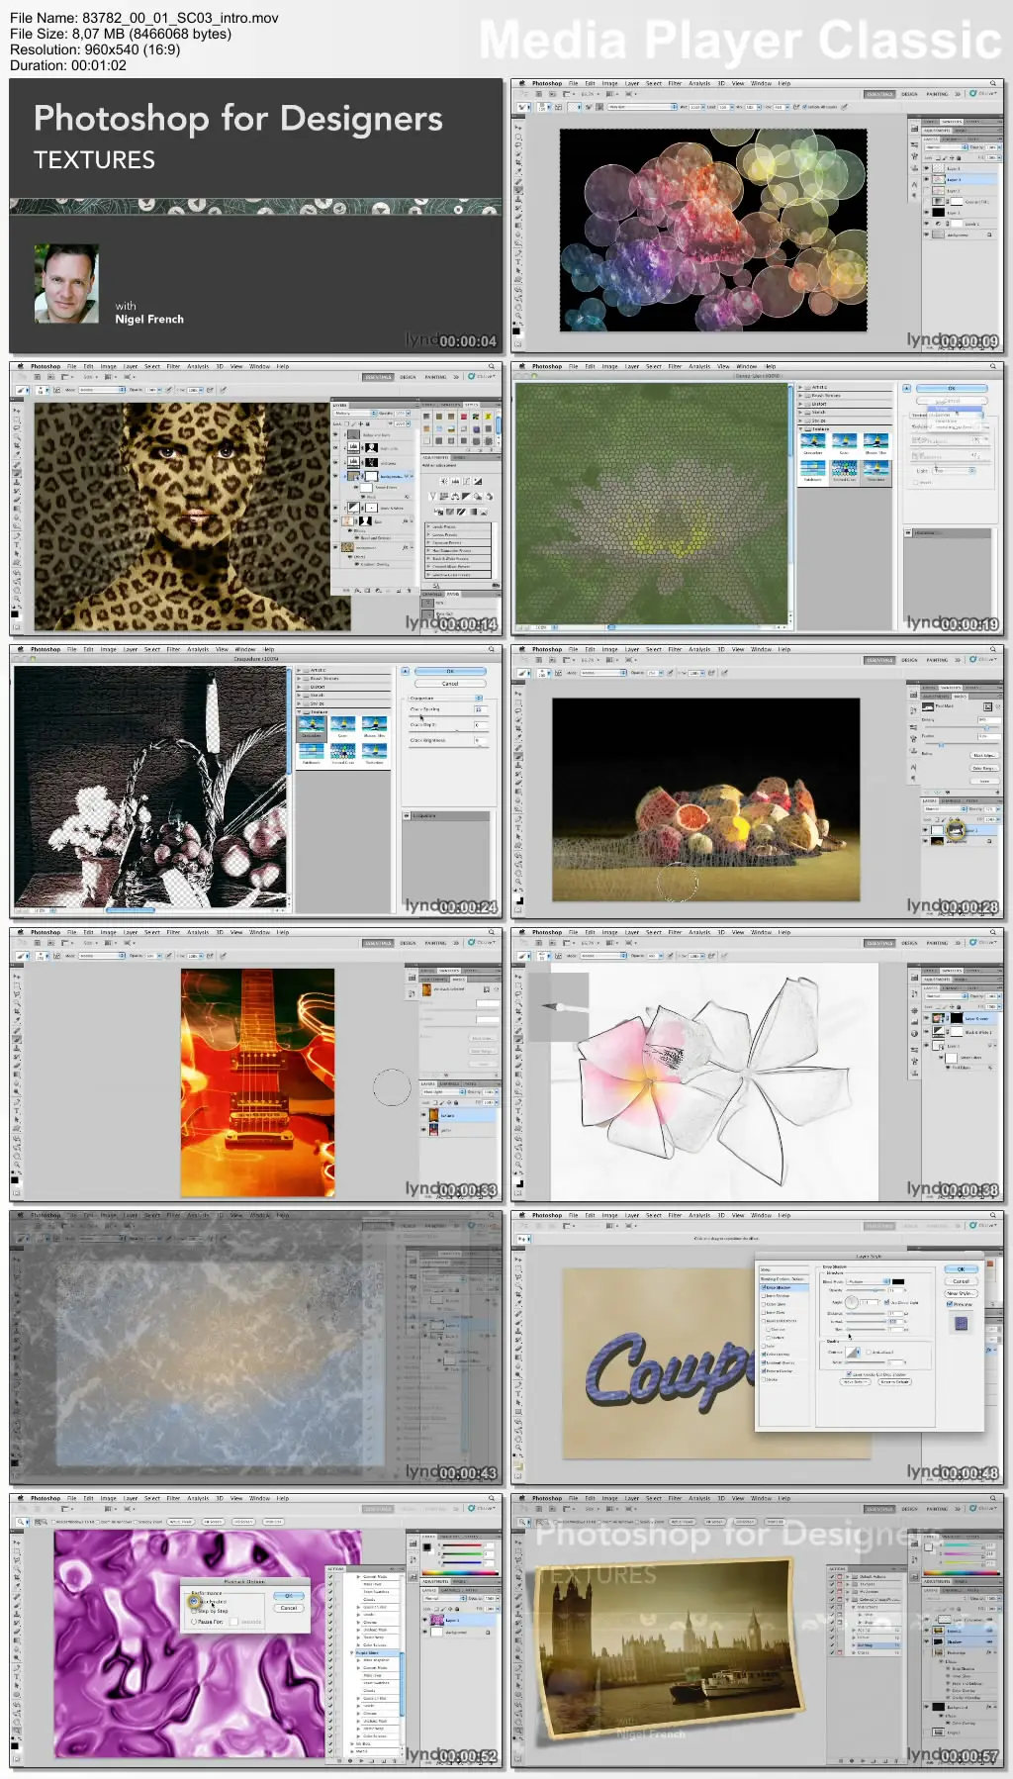Click the preview zoom-out button in the 00:00:19 frame

coord(518,627)
